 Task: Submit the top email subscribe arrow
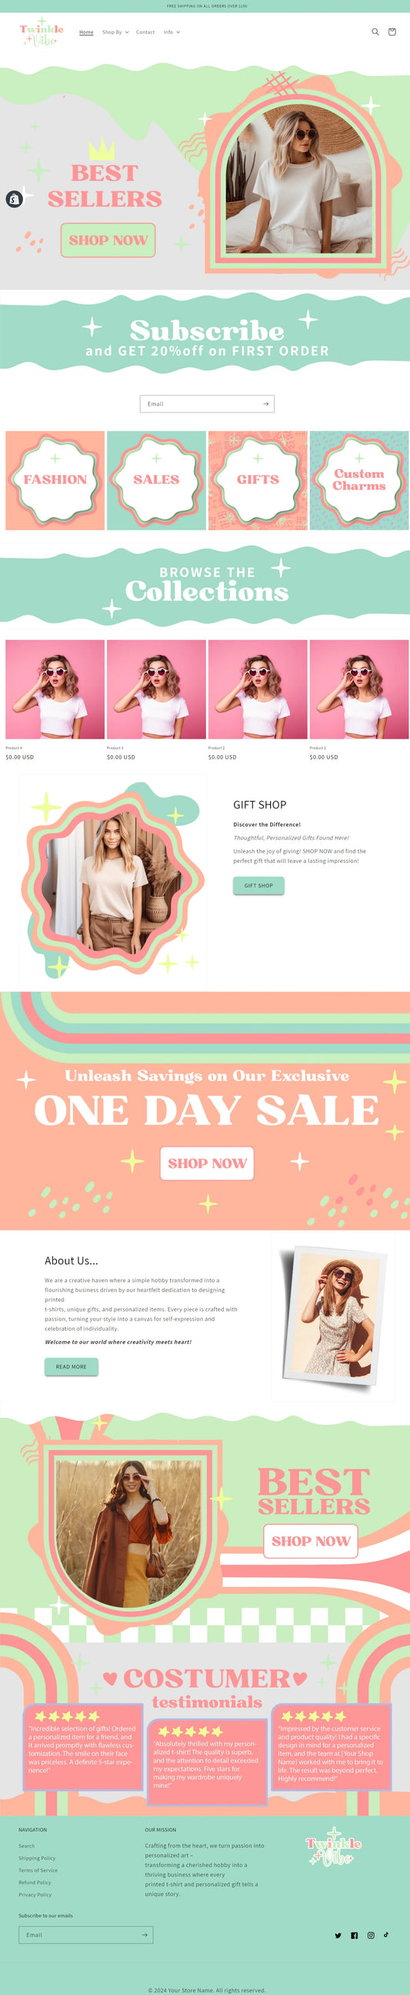coord(265,403)
